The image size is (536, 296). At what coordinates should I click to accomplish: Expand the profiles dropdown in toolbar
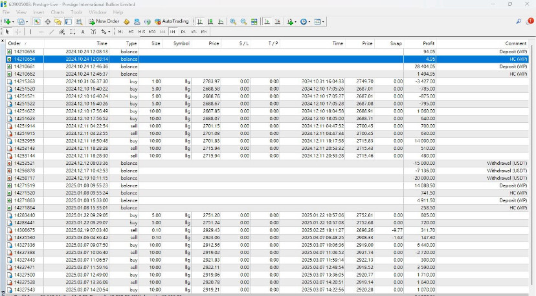click(x=28, y=21)
